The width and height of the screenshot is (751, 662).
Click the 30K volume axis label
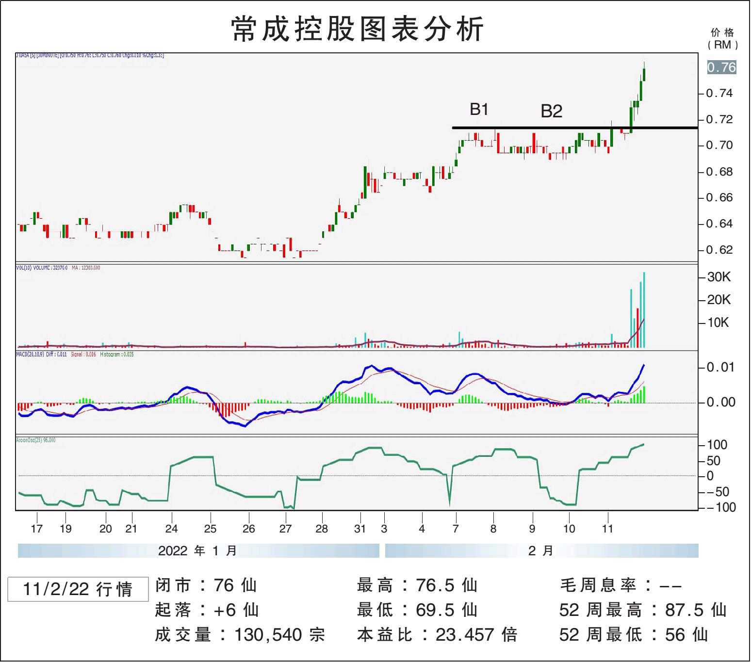coord(719,277)
